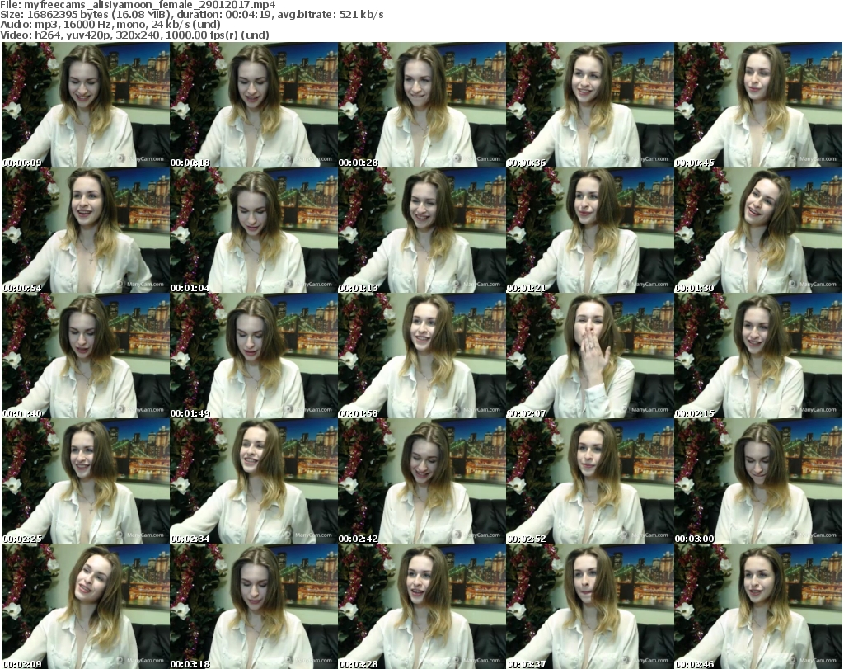Image resolution: width=844 pixels, height=669 pixels.
Task: Click the 'Video: h264, yuv420p' info line
Action: click(134, 35)
